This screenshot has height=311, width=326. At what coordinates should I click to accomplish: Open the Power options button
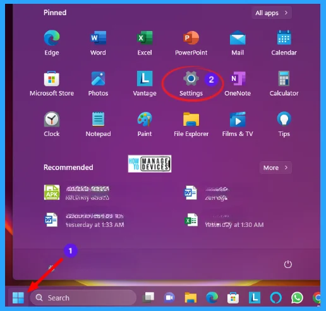(x=287, y=264)
